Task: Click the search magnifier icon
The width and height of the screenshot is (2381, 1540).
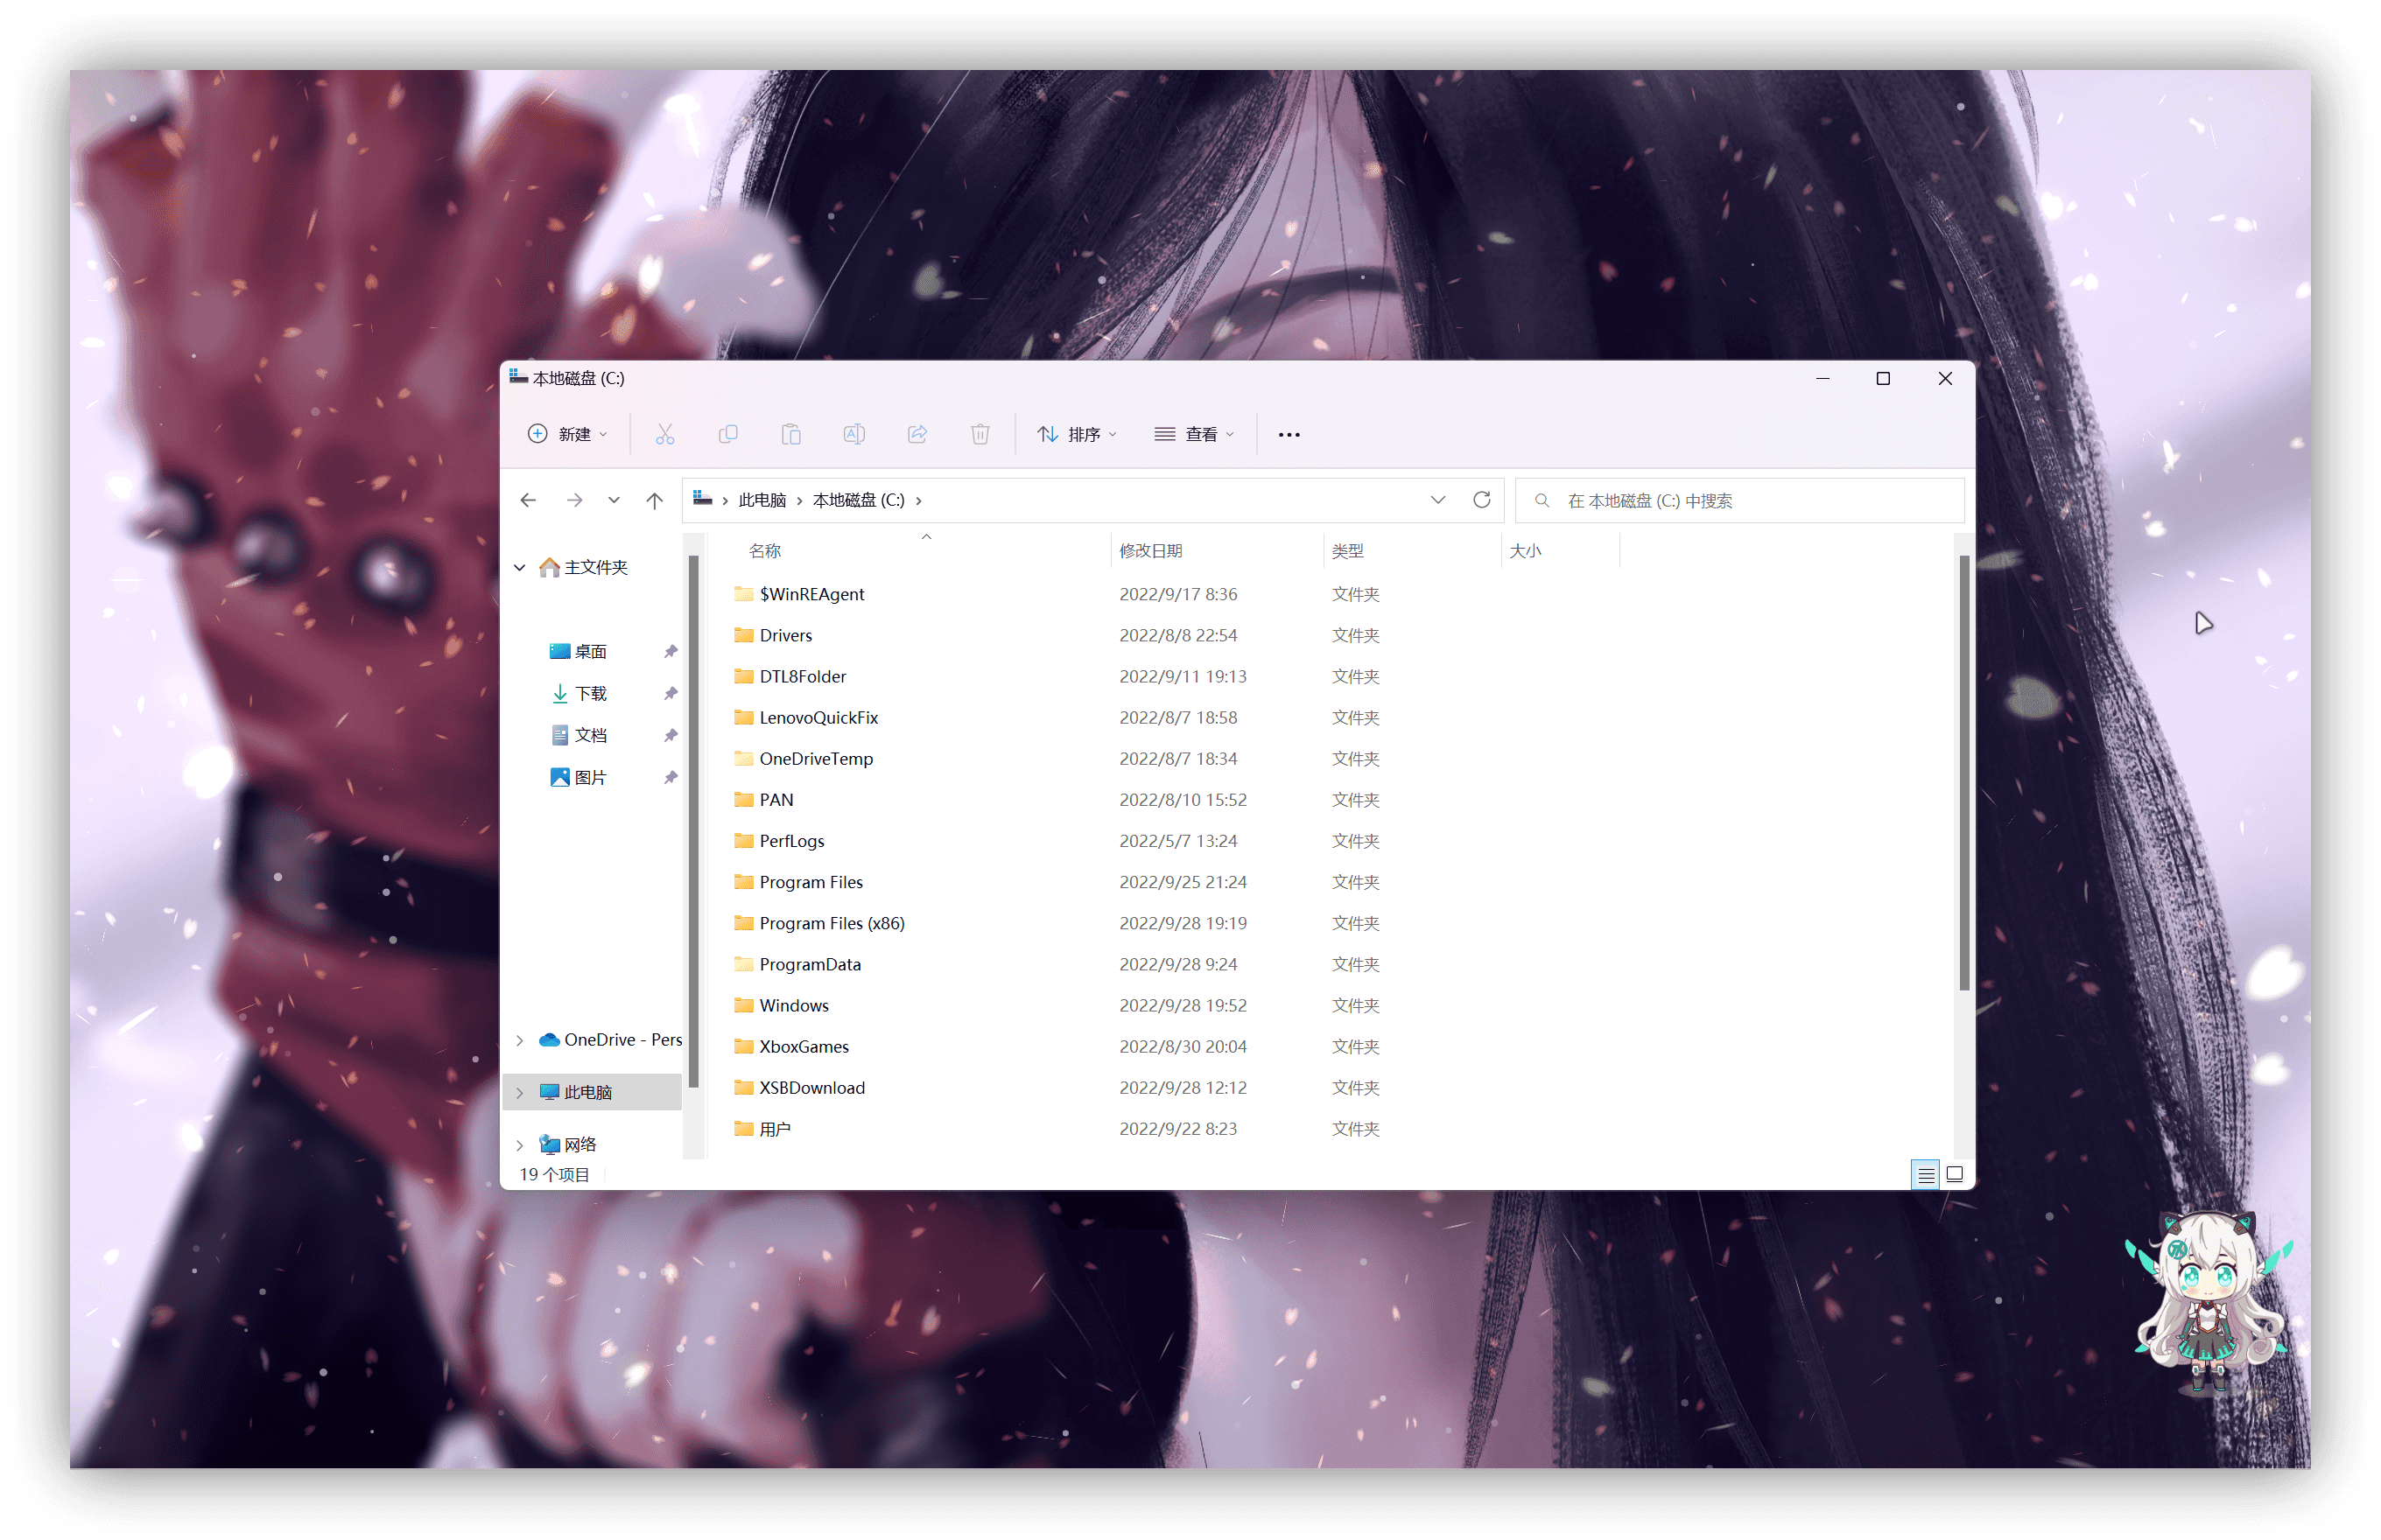Action: coord(1542,500)
